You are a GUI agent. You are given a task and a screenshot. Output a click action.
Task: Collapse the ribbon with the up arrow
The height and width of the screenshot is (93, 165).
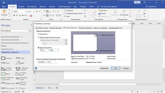click(x=163, y=20)
